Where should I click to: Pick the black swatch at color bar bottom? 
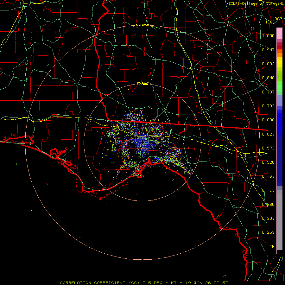[280, 251]
